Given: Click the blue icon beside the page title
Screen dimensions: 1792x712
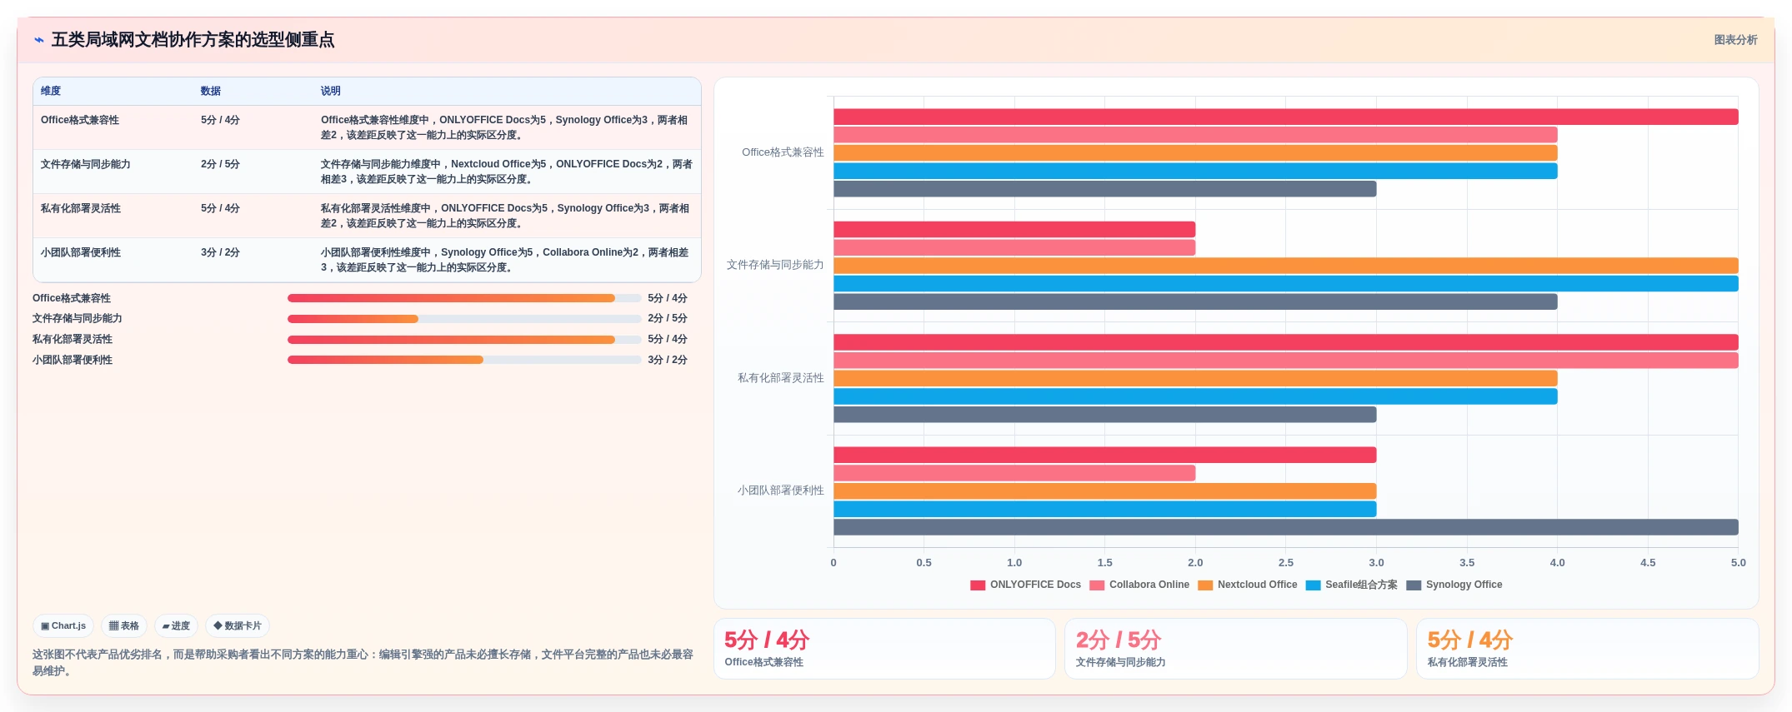Looking at the screenshot, I should coord(38,40).
